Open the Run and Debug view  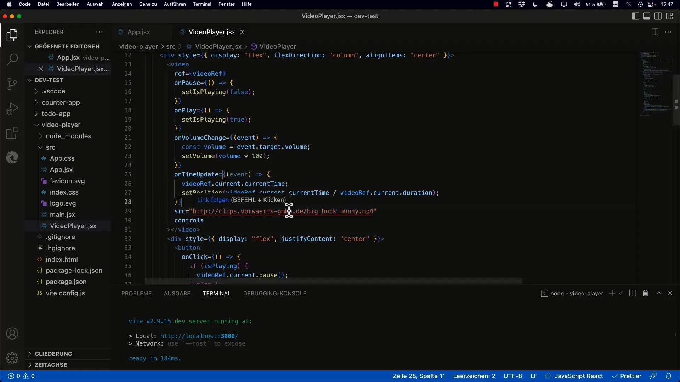[x=12, y=109]
